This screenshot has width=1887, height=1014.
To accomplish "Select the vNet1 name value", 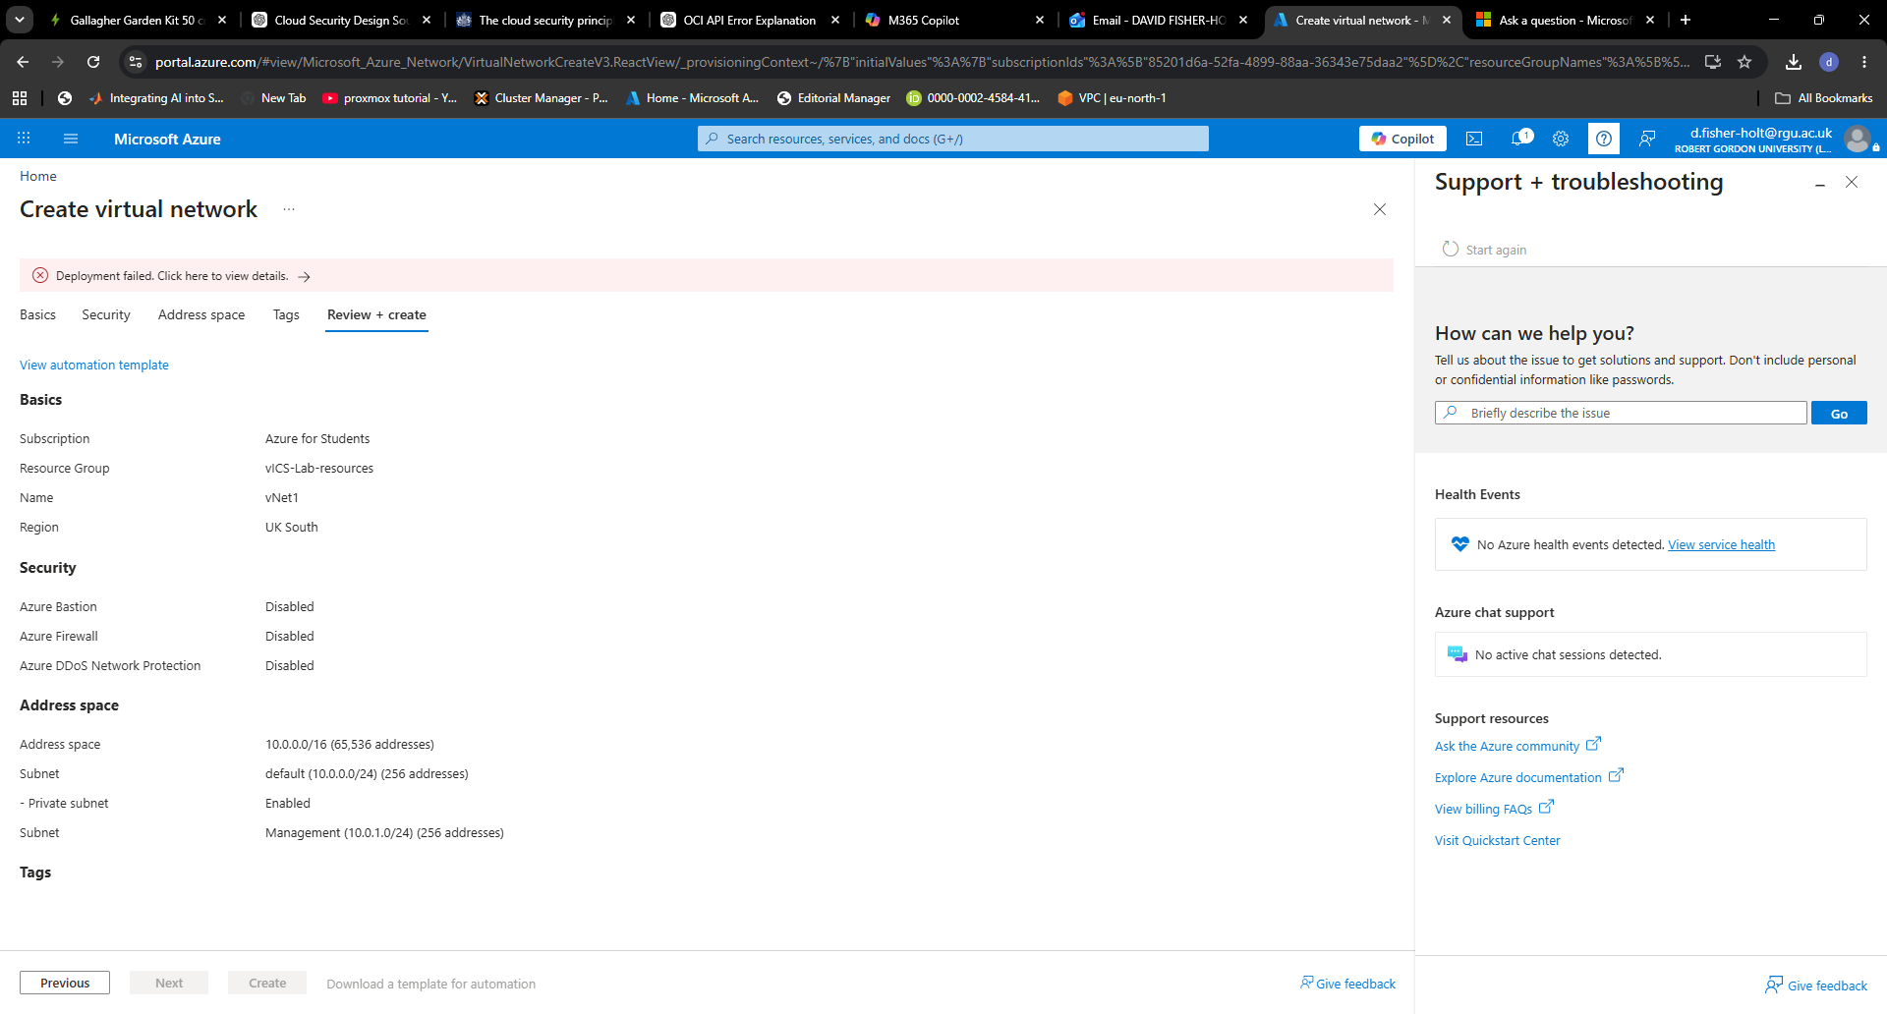I will coord(282,497).
